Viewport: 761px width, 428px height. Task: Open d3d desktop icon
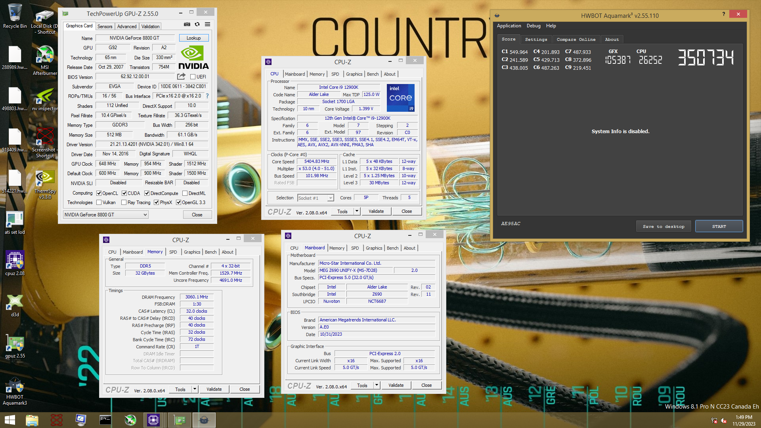[15, 305]
